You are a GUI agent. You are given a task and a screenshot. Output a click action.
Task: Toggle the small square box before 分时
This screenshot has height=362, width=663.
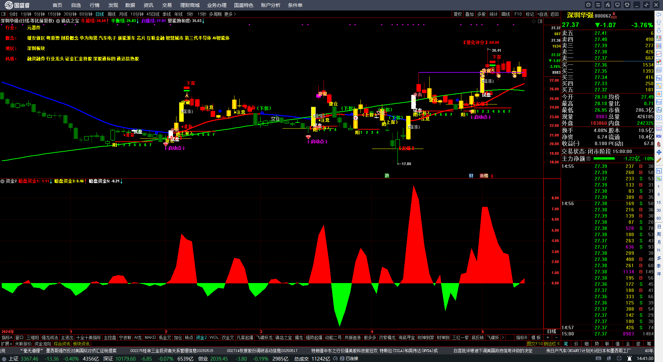click(3, 14)
